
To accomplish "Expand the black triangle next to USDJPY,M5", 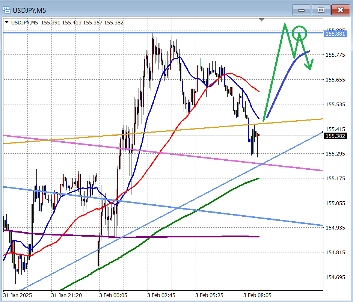I will (7, 23).
